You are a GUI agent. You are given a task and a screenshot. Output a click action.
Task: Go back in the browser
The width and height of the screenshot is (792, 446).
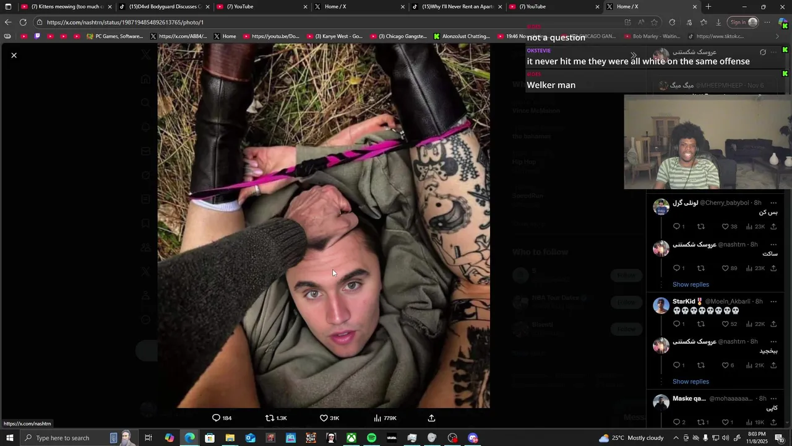8,22
